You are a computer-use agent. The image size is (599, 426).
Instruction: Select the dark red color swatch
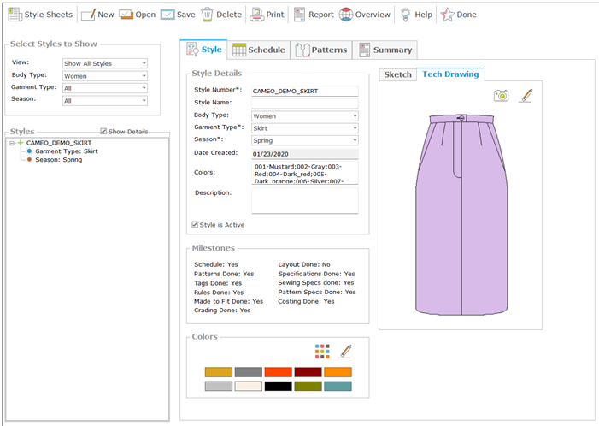(308, 372)
